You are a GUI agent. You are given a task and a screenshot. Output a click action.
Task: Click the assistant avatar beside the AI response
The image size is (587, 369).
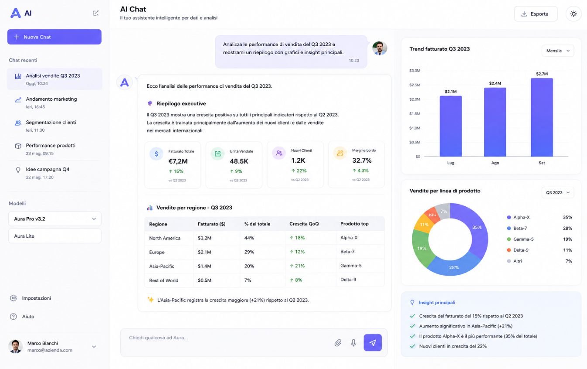pyautogui.click(x=124, y=82)
